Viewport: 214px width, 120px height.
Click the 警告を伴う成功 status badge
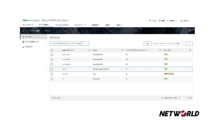(x=169, y=74)
